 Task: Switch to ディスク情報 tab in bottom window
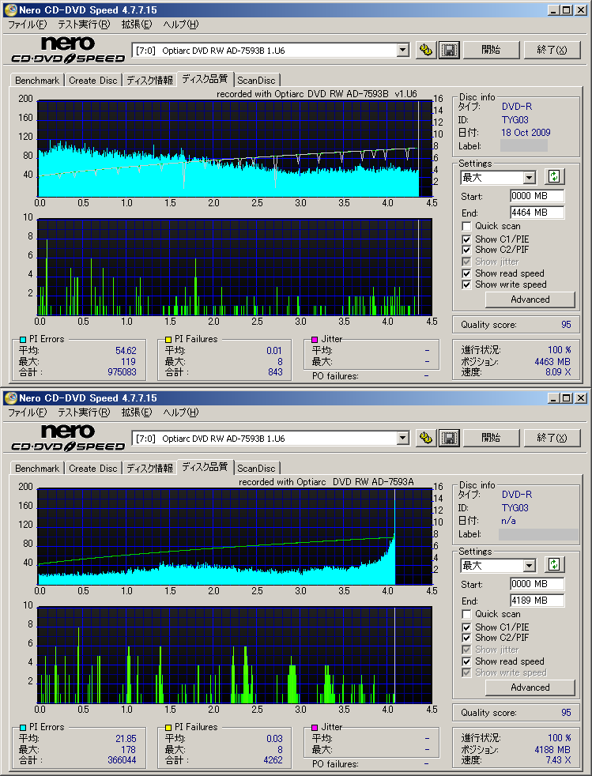tap(149, 468)
